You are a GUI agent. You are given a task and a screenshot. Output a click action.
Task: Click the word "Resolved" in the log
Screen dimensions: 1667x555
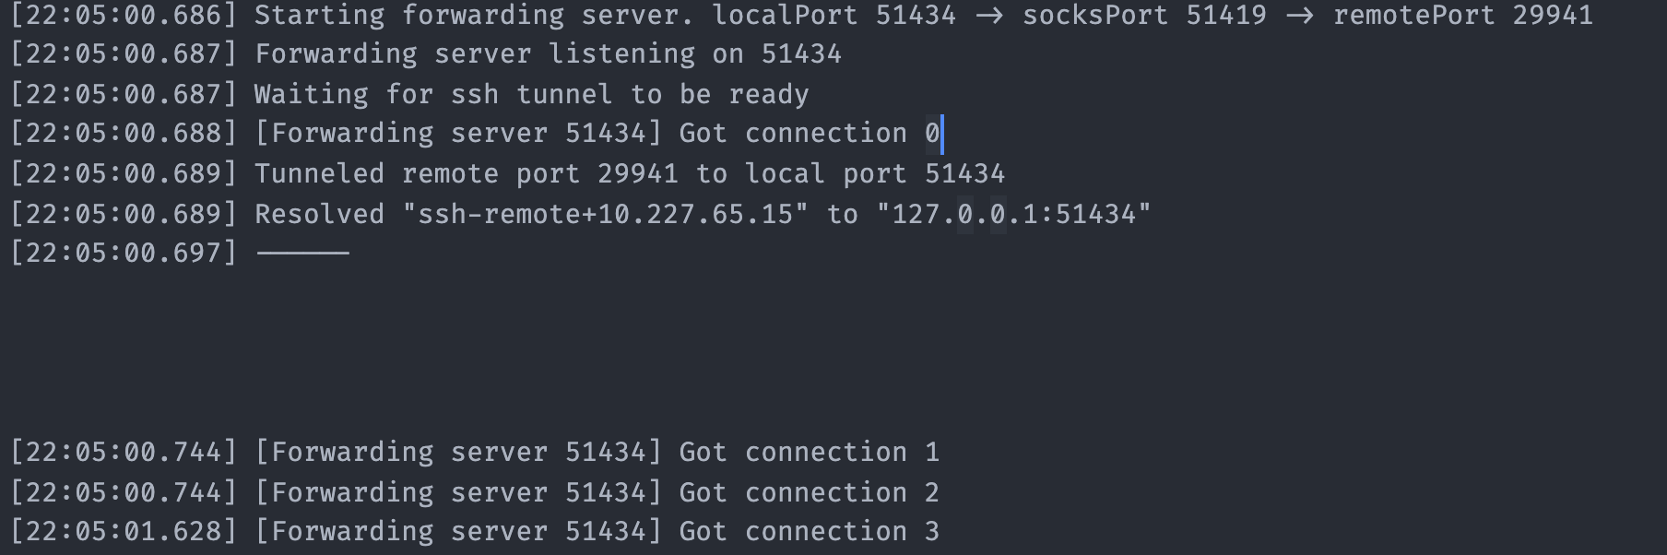pos(319,214)
